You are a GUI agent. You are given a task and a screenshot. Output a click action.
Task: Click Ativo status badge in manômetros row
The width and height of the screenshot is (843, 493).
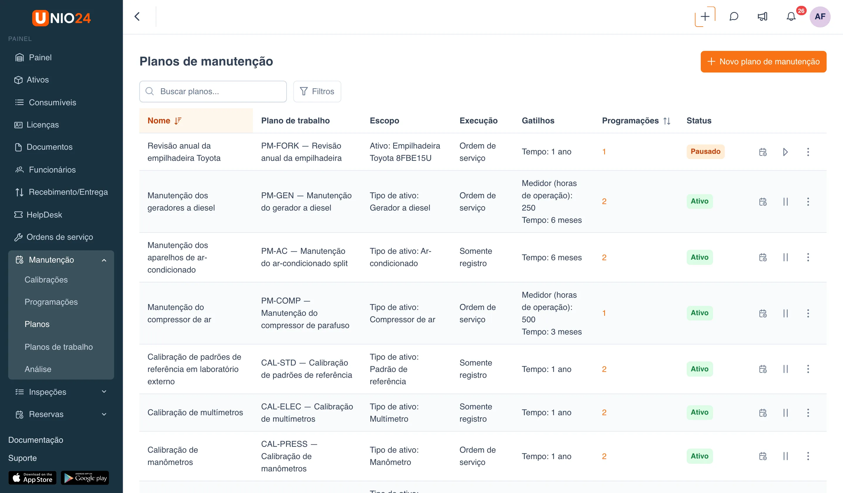coord(700,456)
